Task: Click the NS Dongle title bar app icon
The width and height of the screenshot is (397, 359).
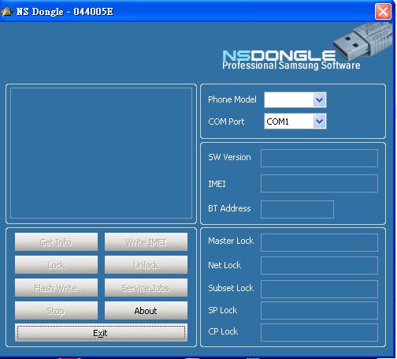Action: click(x=7, y=11)
